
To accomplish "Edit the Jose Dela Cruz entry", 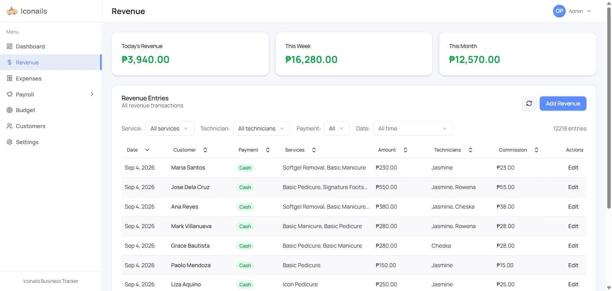I will (x=573, y=187).
